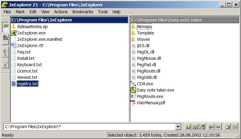This screenshot has height=139, width=241.
Task: Click the 2xExplorer.rtf Word document icon
Action: pos(14,46)
